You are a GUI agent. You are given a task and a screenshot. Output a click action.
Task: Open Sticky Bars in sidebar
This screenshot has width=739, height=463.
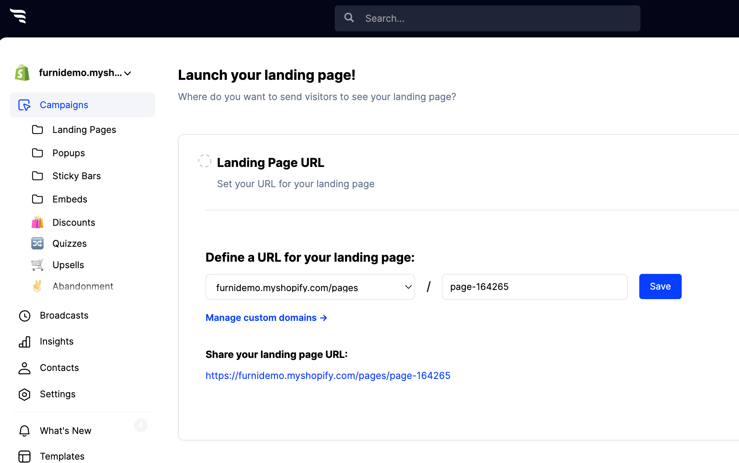point(76,176)
